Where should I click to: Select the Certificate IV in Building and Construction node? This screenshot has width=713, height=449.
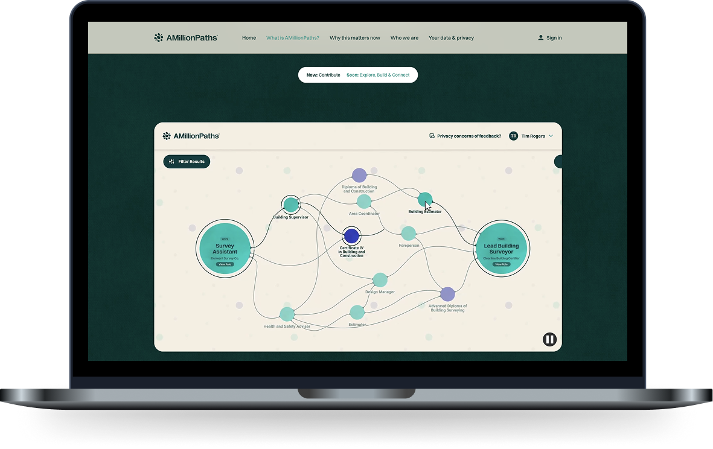(x=351, y=236)
